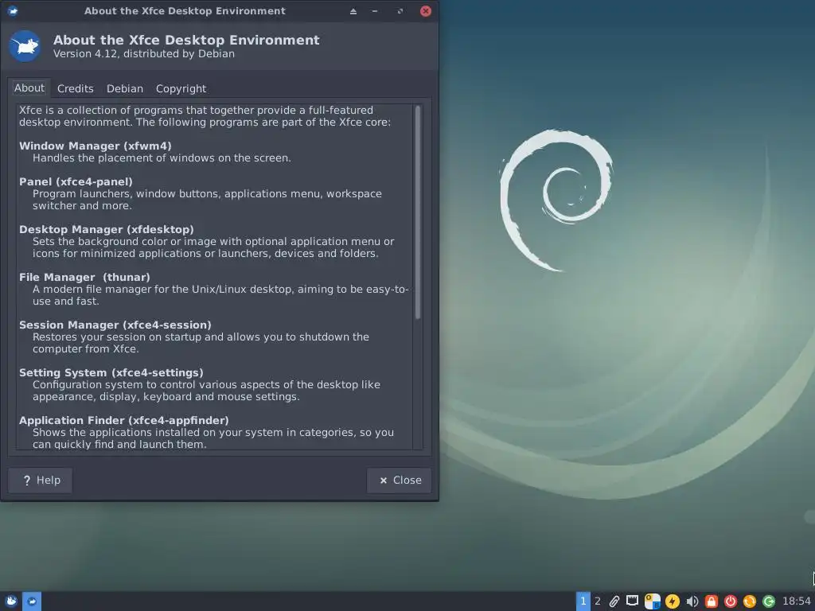Click the green log out icon

769,601
